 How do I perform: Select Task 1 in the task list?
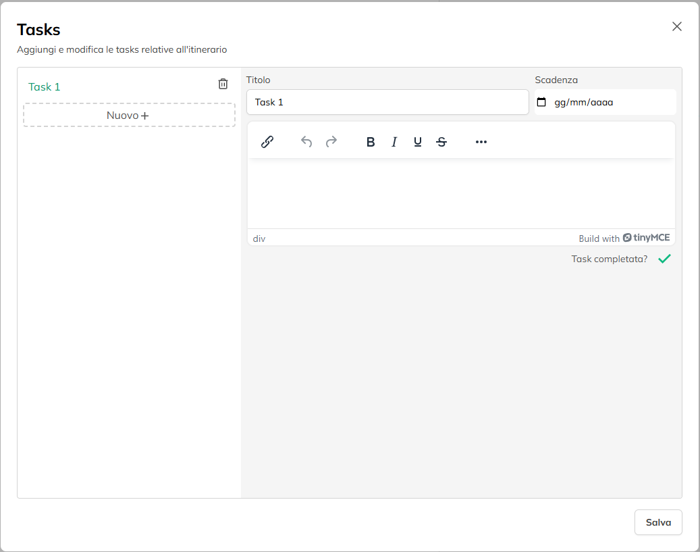click(45, 86)
